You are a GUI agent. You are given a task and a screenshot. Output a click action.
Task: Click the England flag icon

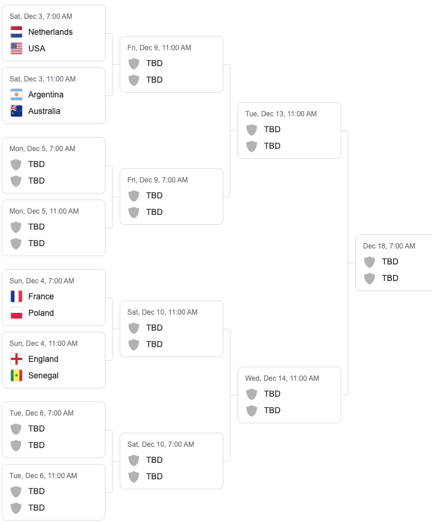[17, 359]
